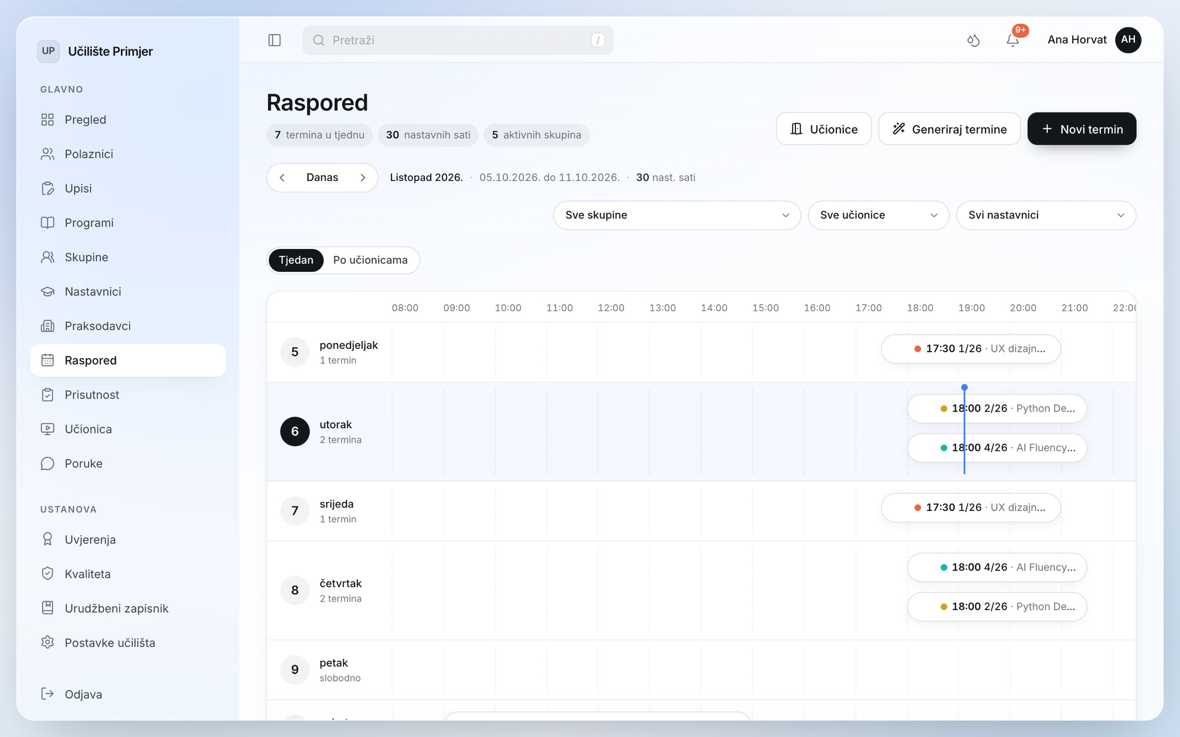The width and height of the screenshot is (1180, 737).
Task: Expand Sve skupine dropdown
Action: tap(677, 215)
